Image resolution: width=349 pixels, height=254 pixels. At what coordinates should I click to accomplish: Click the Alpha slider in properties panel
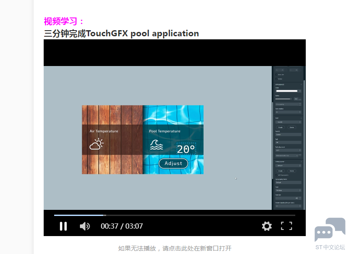(x=283, y=99)
